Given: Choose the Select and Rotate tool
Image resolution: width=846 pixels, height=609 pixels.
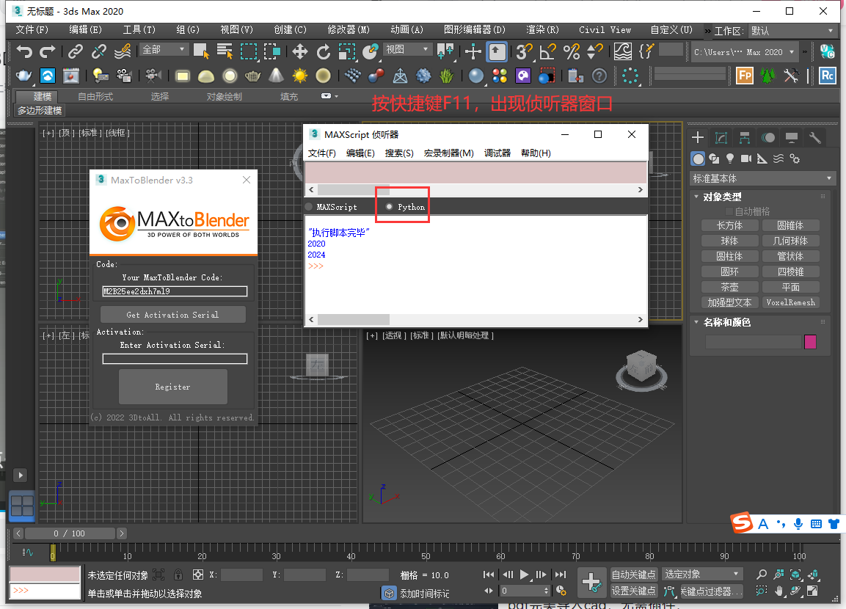Looking at the screenshot, I should (x=323, y=52).
